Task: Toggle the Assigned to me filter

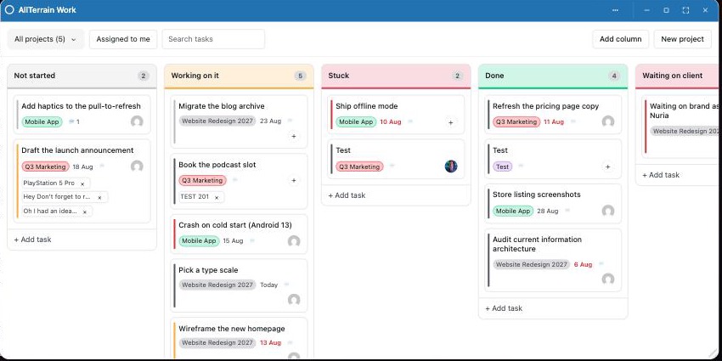Action: coord(123,39)
